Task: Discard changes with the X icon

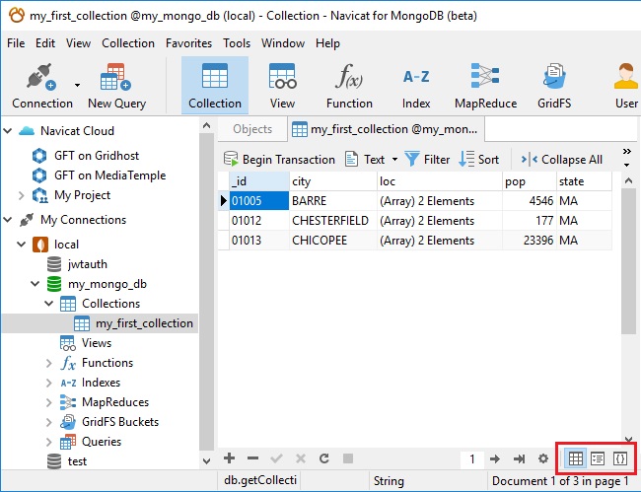Action: click(x=301, y=458)
